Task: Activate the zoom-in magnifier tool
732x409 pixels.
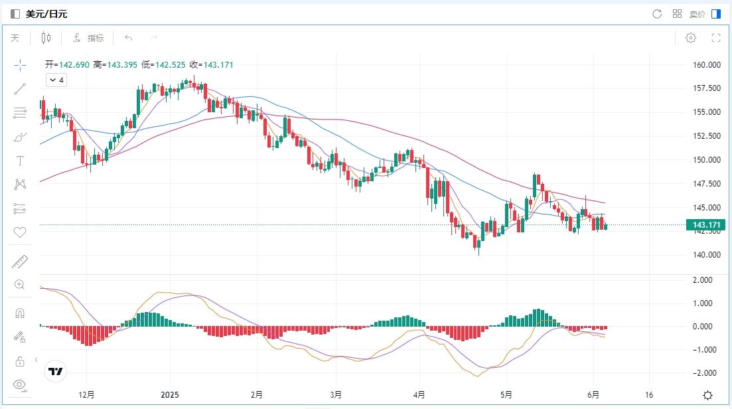Action: point(20,285)
